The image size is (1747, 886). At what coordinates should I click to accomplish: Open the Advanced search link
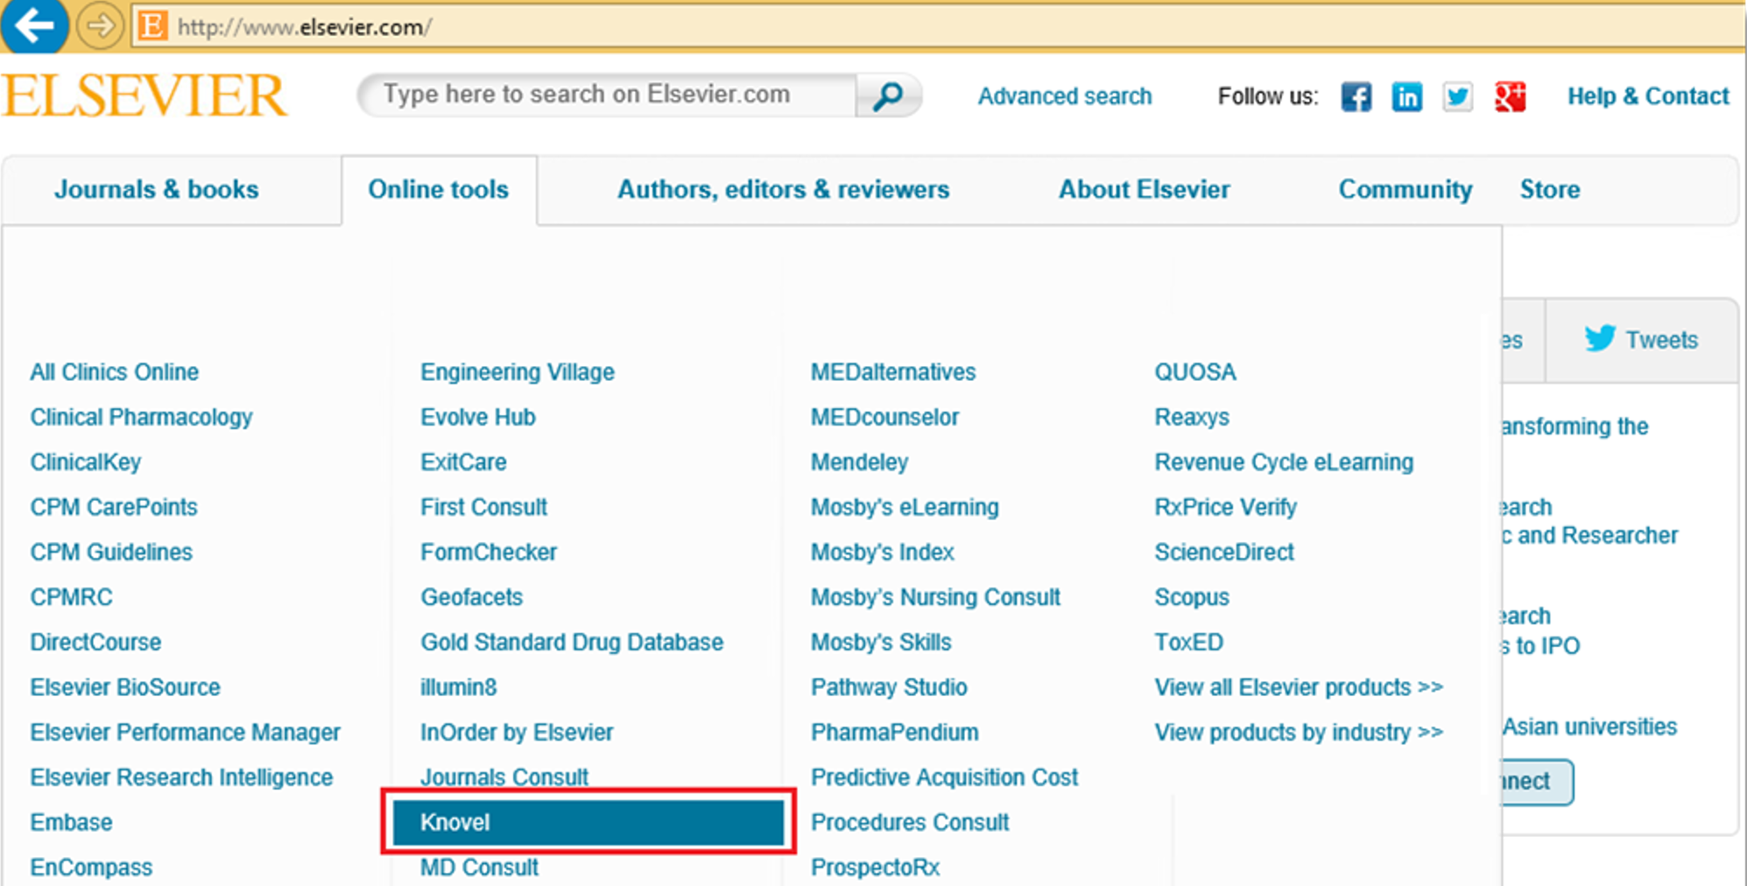click(1064, 96)
